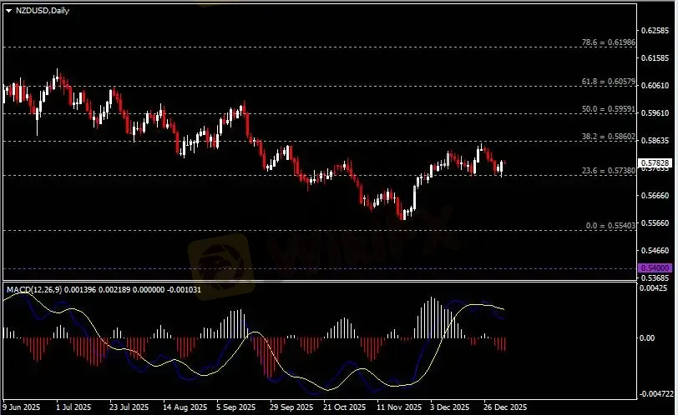Click the 0.58635 price axis value
This screenshot has height=415, width=678.
click(655, 141)
